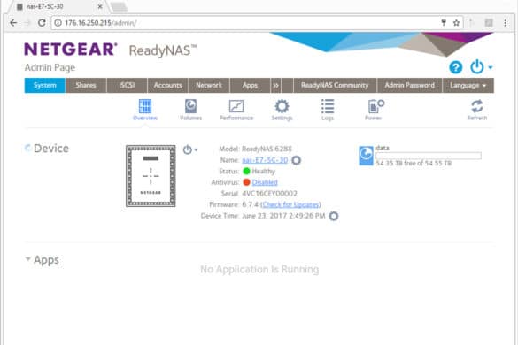Open the Settings gear icon
Screen dimensions: 518x345
pyautogui.click(x=282, y=107)
